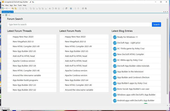Open the Messages panel in the status bar
Viewport: 170px width, 111px height.
click(6, 108)
